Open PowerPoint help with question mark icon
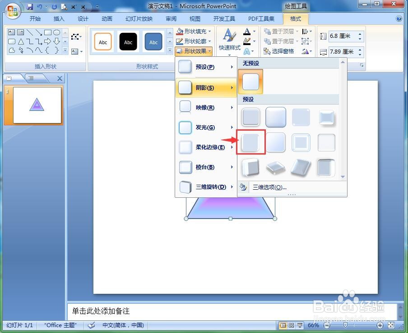408x333 pixels. 399,19
